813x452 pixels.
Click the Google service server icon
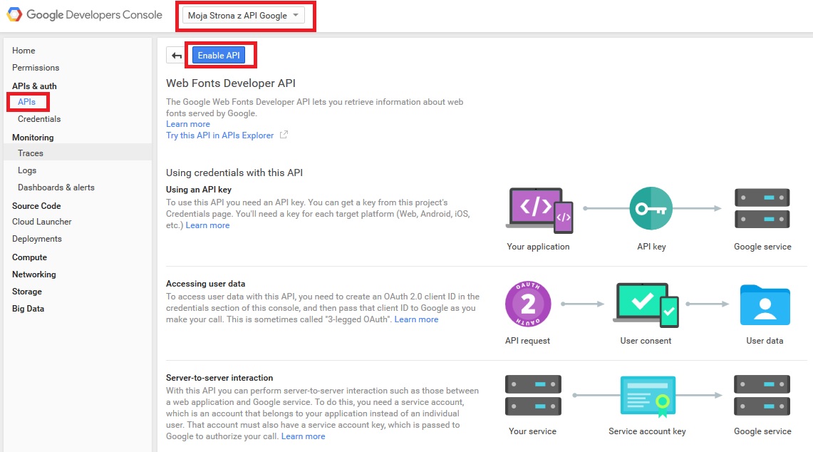pos(762,209)
